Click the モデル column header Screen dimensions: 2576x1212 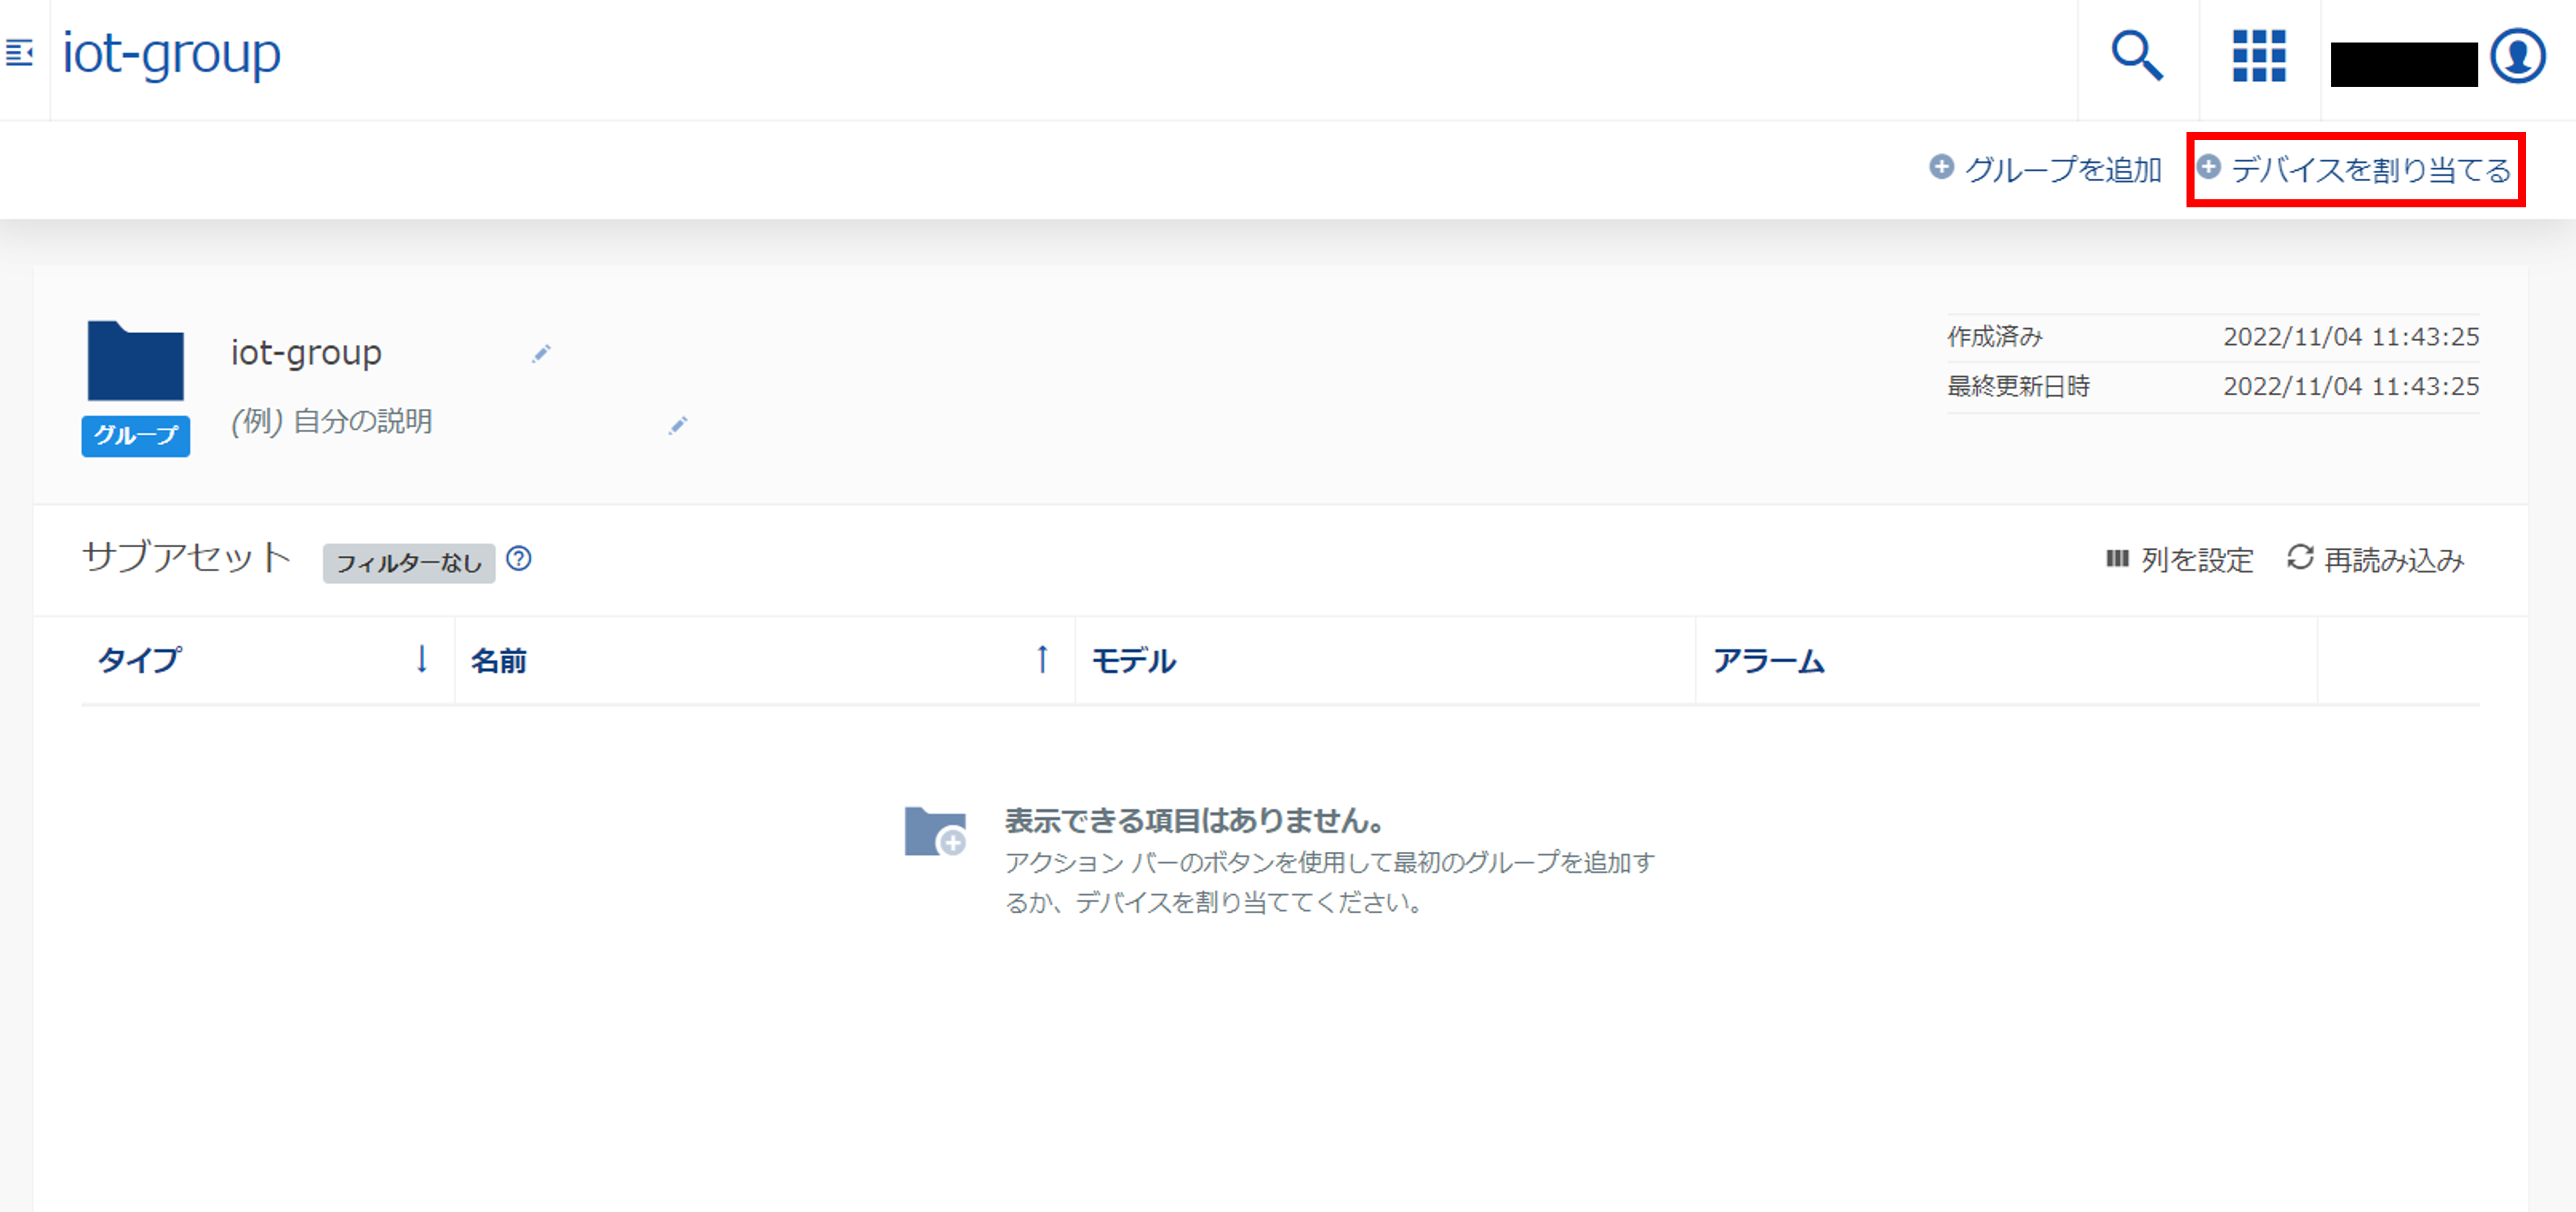pyautogui.click(x=1134, y=661)
